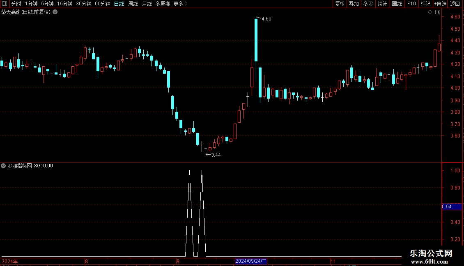Select the 1分钟 period
The image size is (464, 266).
pyautogui.click(x=31, y=4)
